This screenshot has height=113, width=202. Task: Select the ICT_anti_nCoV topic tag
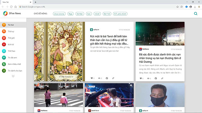pos(120,14)
